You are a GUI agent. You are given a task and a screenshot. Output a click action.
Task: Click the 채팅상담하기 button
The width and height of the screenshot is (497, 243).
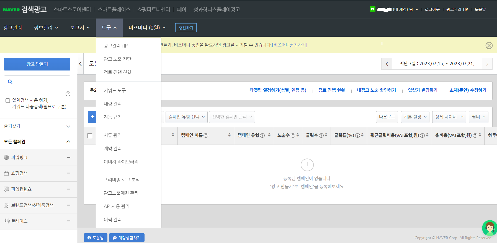coord(127,238)
